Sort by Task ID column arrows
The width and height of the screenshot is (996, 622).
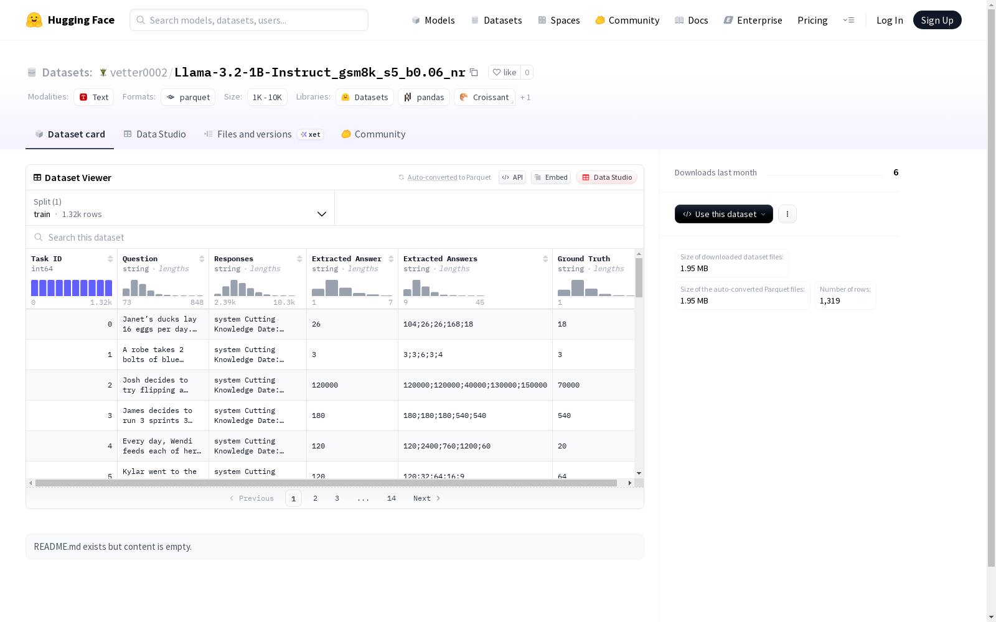[x=110, y=259]
